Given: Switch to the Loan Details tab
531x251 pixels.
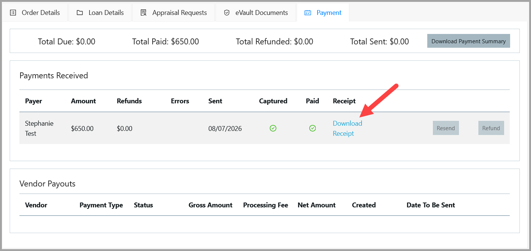Looking at the screenshot, I should tap(100, 13).
